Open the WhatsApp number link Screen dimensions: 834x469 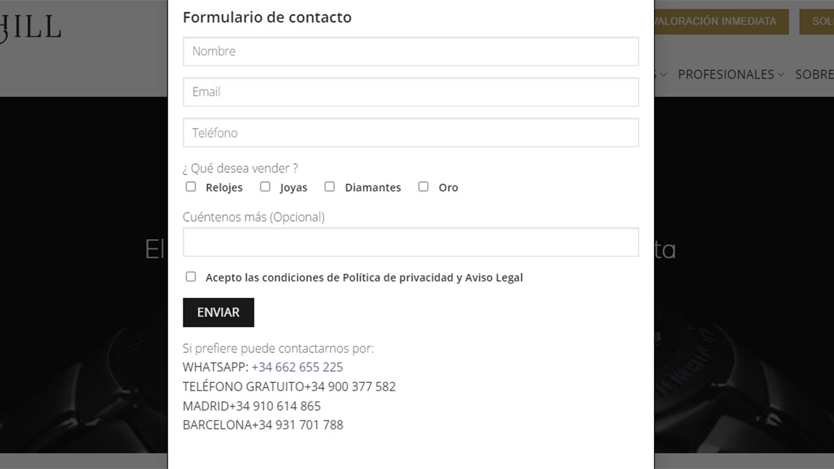297,367
